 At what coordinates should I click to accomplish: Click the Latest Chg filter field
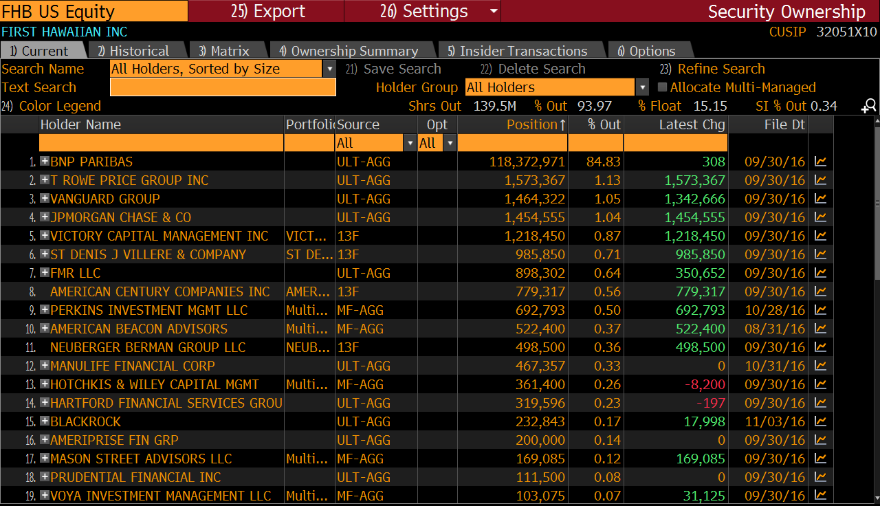[x=676, y=143]
